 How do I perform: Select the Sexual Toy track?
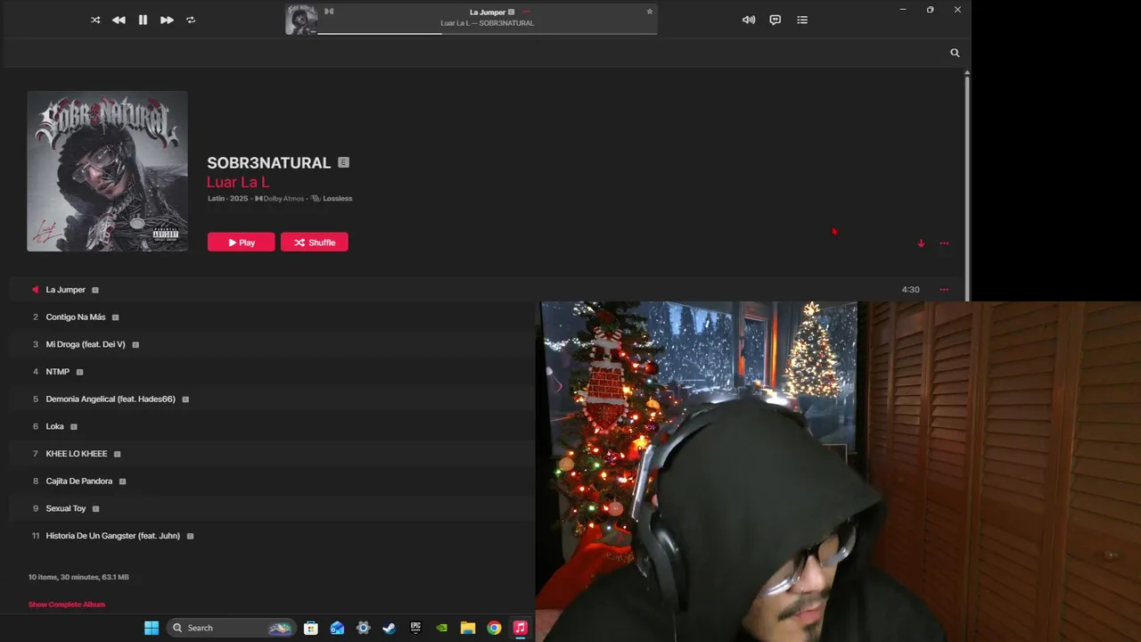point(66,508)
